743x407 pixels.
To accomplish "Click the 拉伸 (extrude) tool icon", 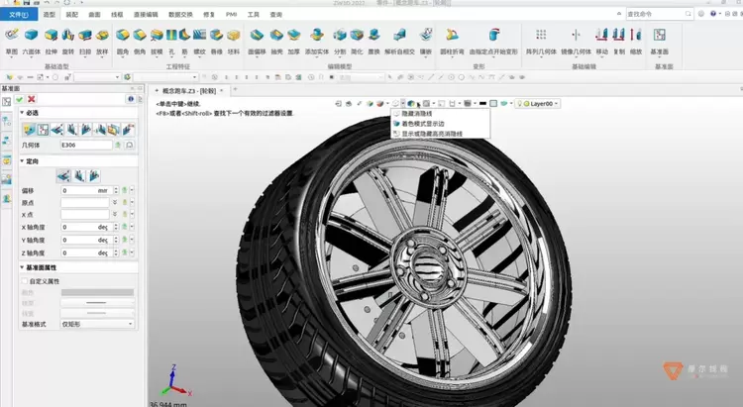I will (x=49, y=38).
